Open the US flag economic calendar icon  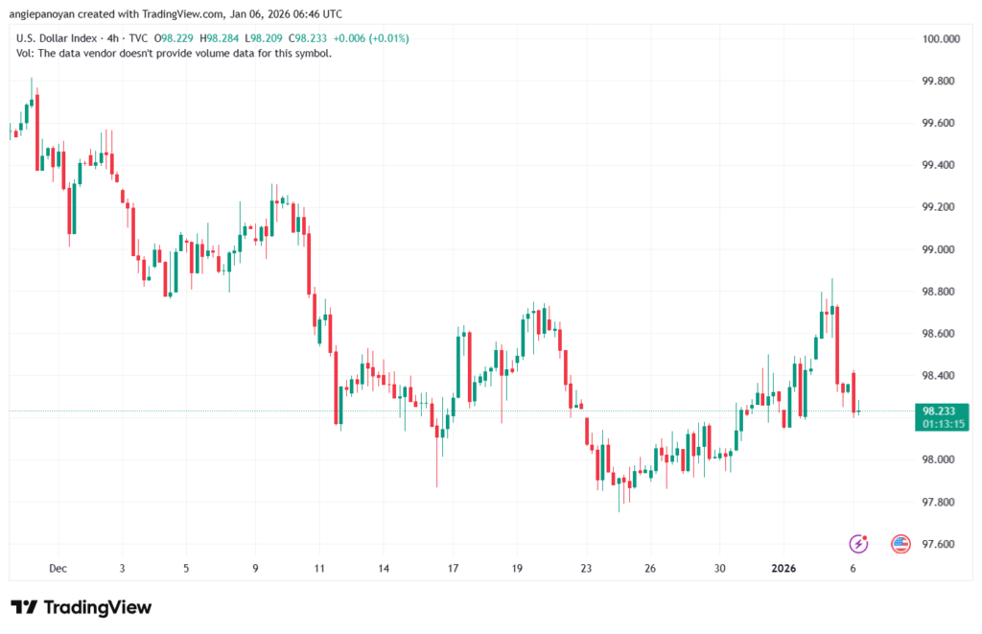[900, 544]
